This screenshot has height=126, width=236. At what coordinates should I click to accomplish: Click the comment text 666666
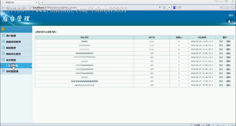click(x=84, y=41)
